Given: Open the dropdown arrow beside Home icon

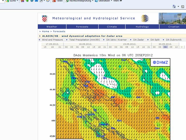Looking at the screenshot, I should click(178, 6).
